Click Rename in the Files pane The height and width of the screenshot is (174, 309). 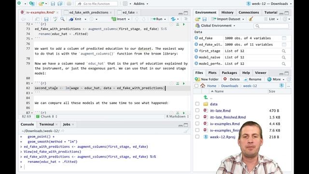(253, 79)
